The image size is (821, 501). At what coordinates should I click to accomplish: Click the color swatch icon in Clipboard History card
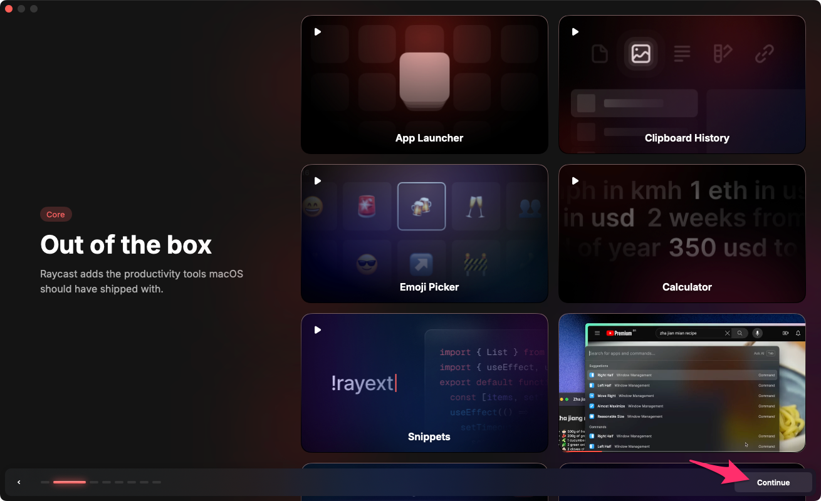pos(723,54)
